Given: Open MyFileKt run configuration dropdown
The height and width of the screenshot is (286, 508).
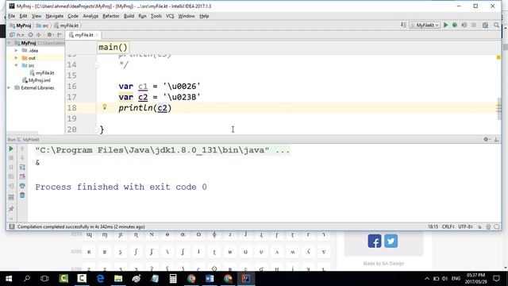Looking at the screenshot, I should coord(425,25).
